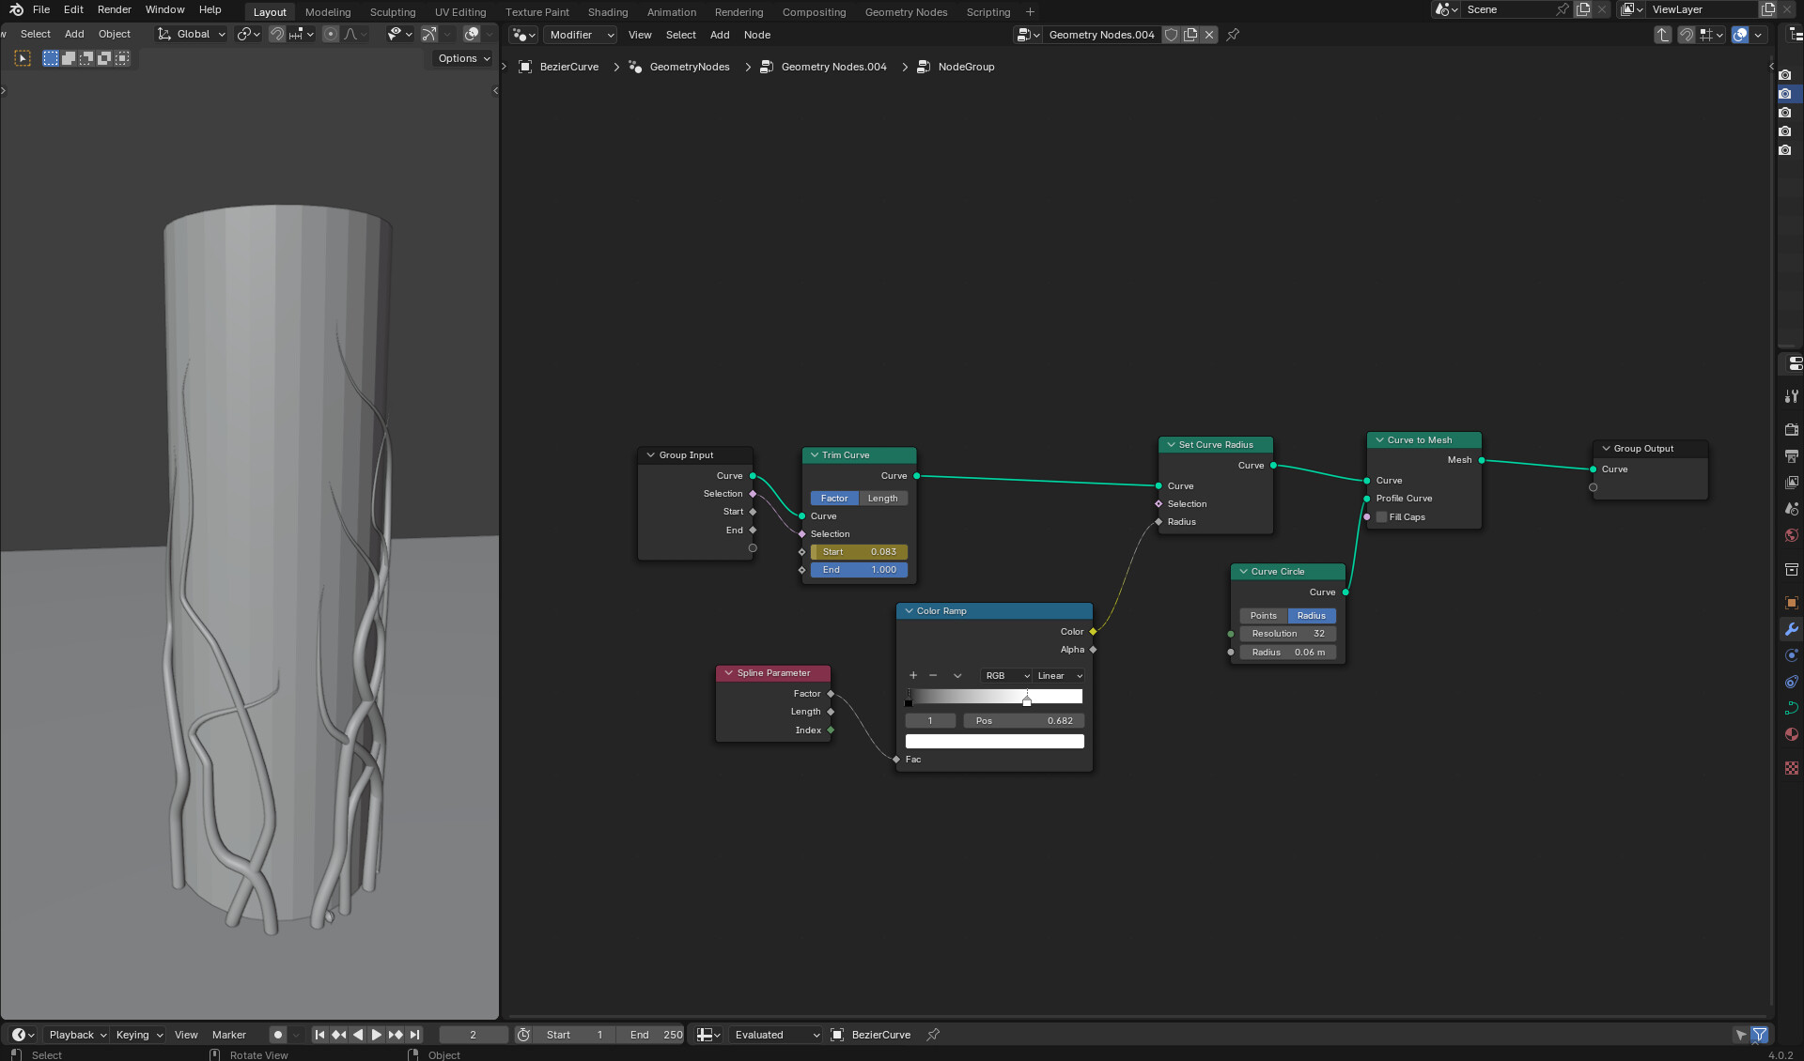
Task: Open the color interpolation Linear dropdown
Action: click(x=1057, y=675)
